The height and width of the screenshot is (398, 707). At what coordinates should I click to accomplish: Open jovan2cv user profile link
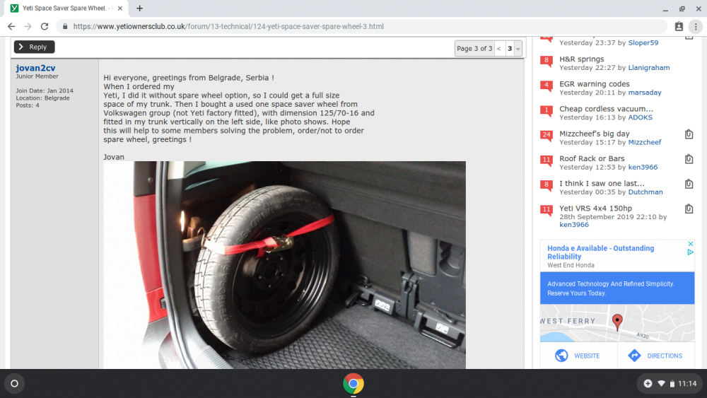pyautogui.click(x=35, y=68)
